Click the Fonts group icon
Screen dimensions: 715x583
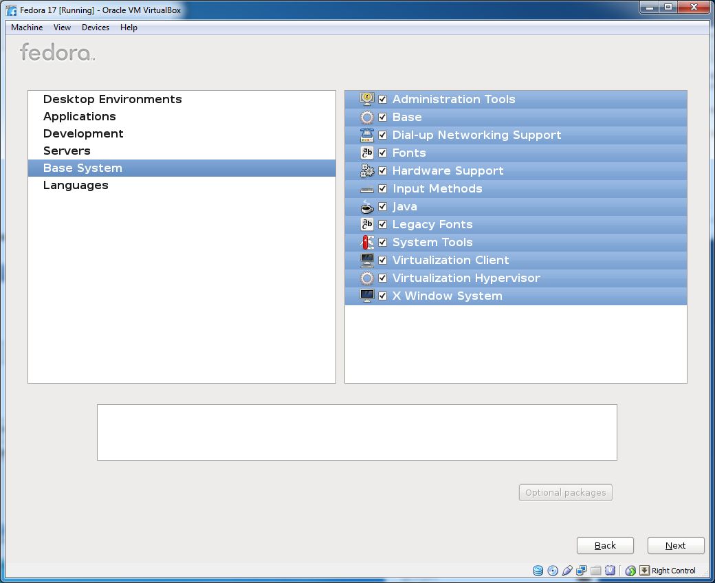366,153
